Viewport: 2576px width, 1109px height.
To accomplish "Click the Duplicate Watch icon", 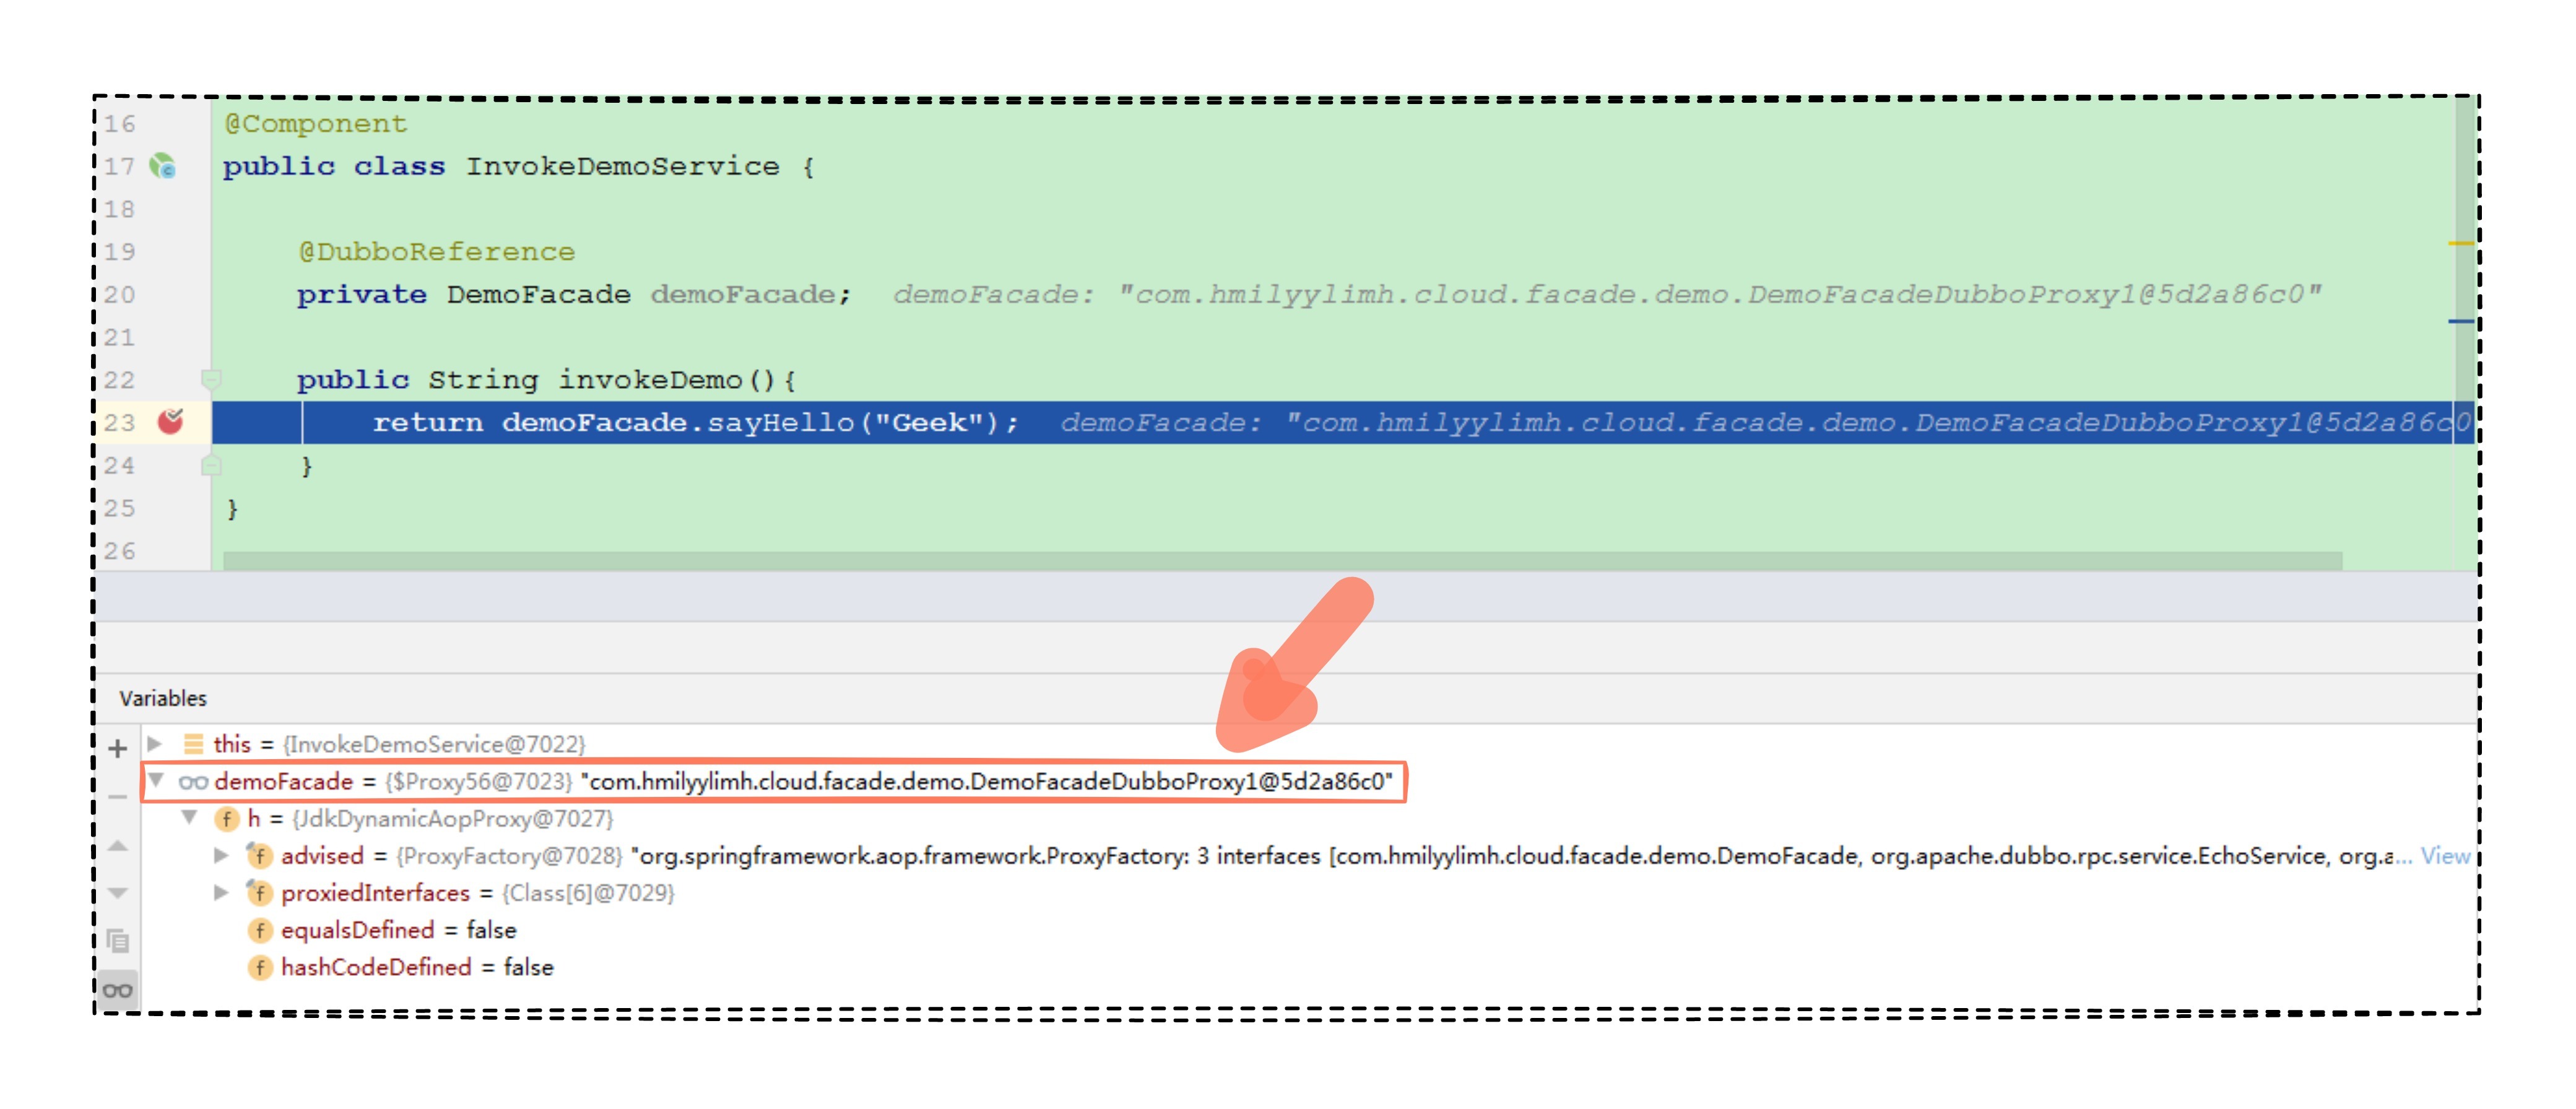I will coord(117,941).
